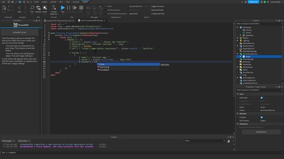Select Camera in the Explorer tree
The width and height of the screenshot is (284, 159).
coord(248,30)
